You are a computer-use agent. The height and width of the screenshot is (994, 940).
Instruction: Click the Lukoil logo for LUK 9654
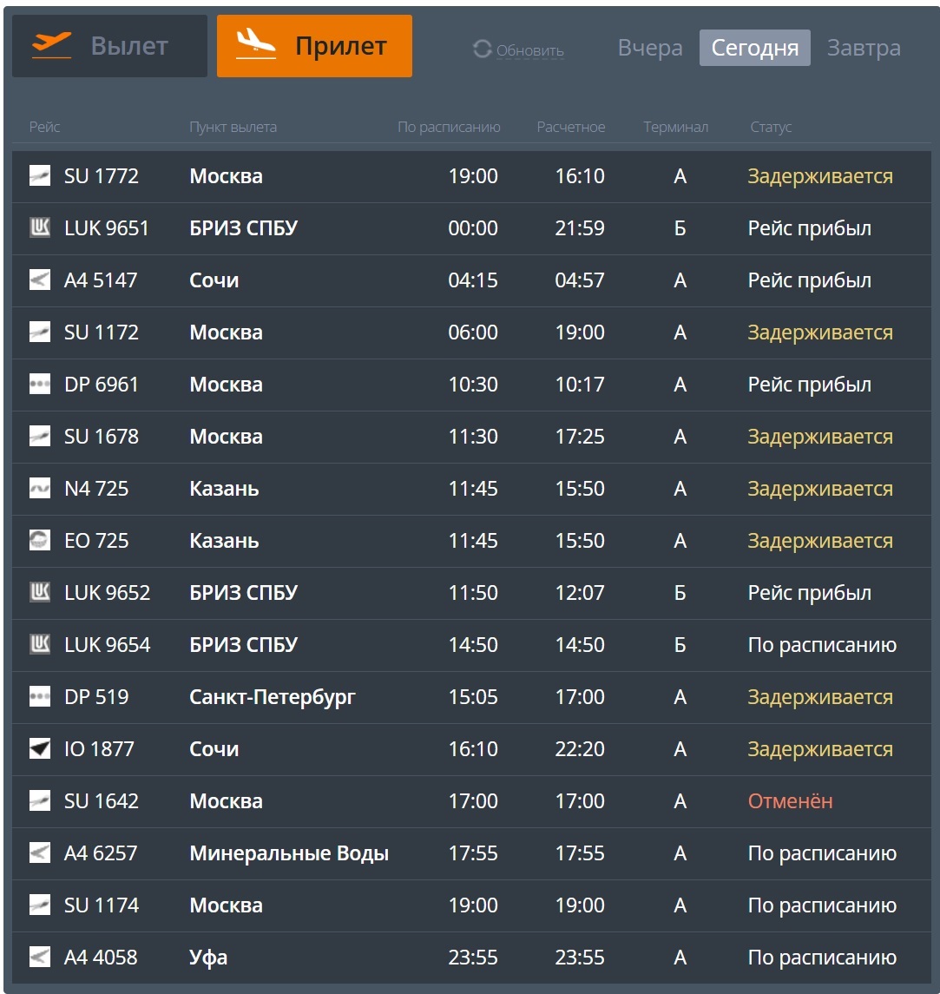(x=40, y=645)
